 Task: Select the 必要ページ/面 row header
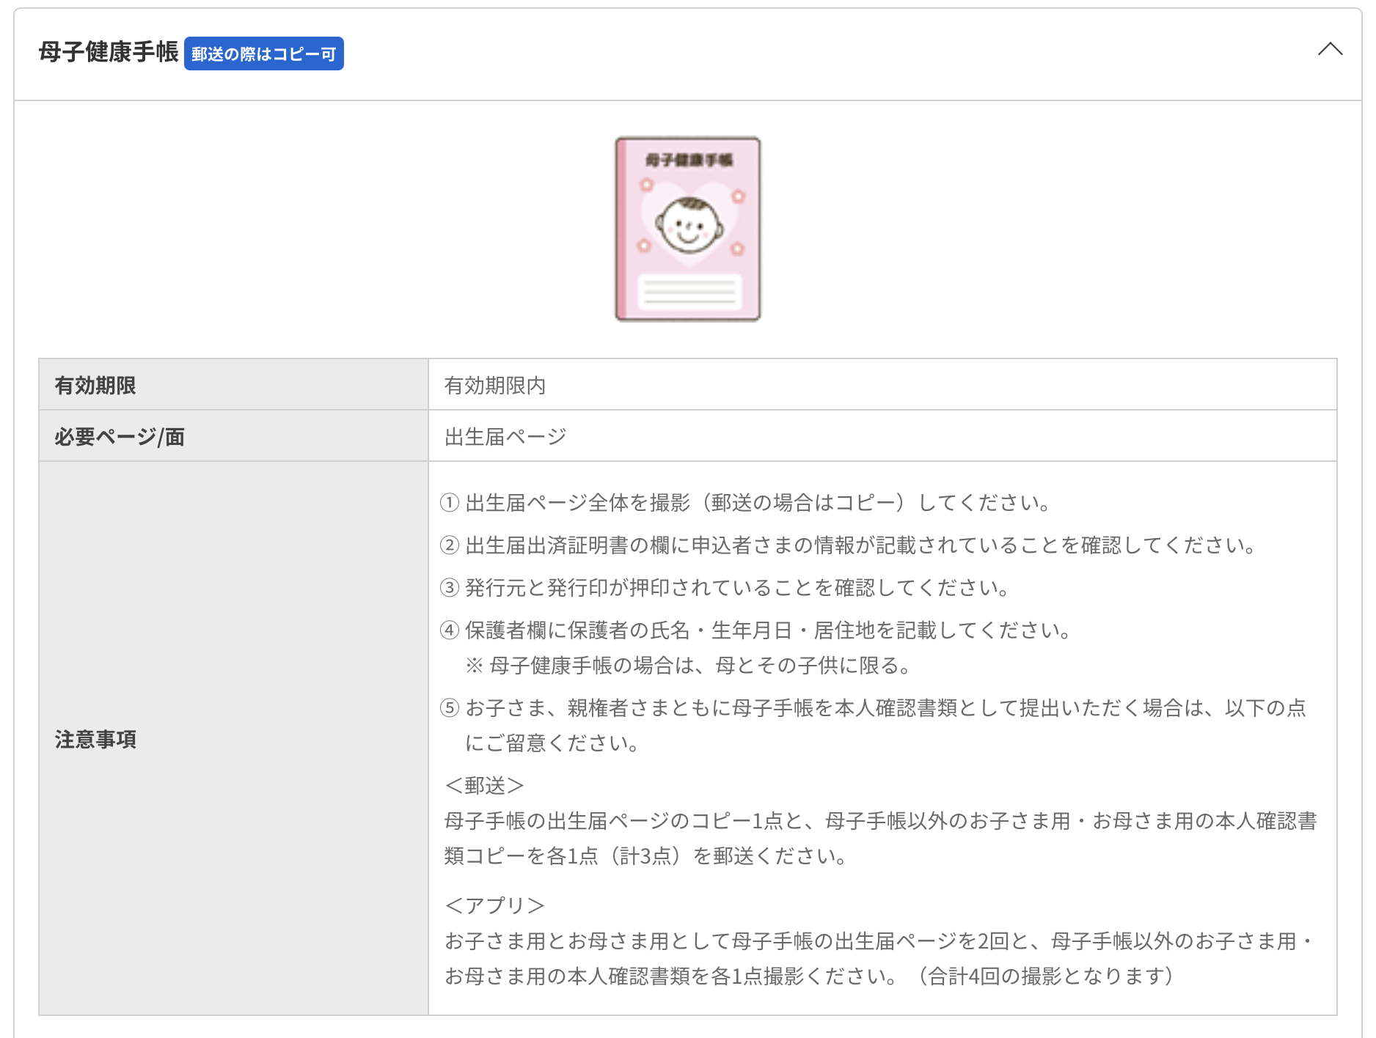(x=120, y=437)
